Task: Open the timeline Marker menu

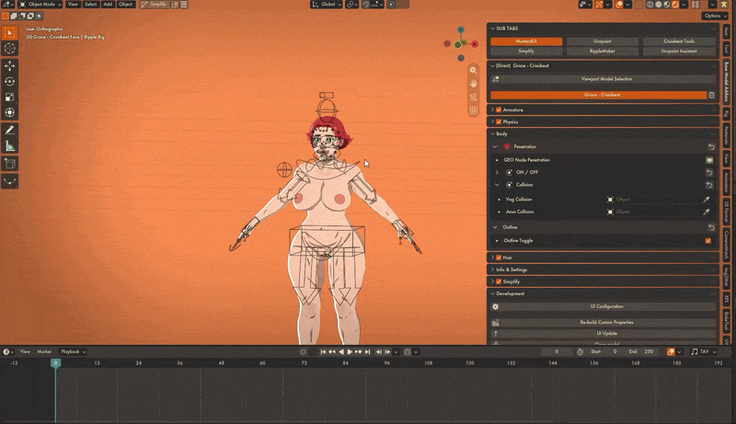Action: 44,351
